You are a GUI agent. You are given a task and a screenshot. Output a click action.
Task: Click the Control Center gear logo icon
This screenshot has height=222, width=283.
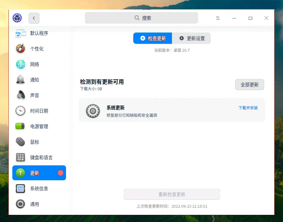(17, 18)
